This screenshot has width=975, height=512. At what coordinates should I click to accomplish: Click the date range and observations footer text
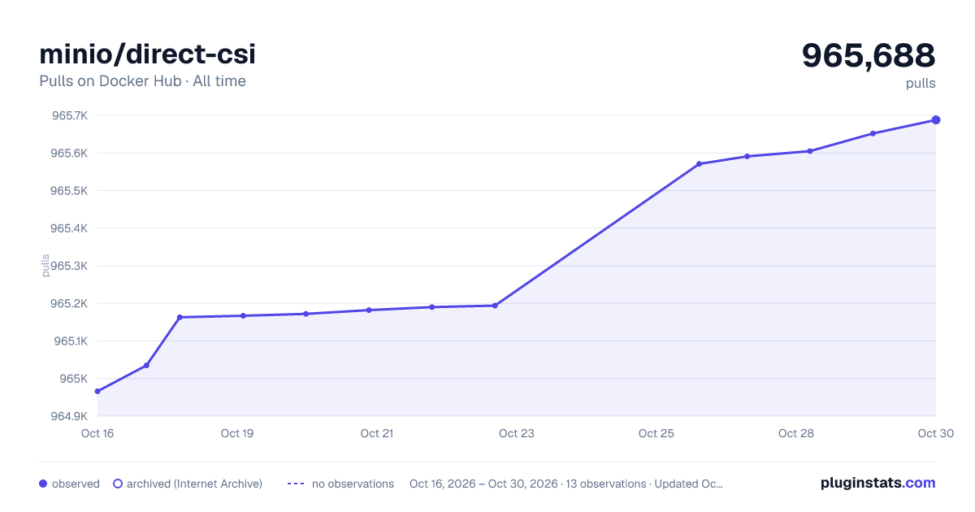click(x=566, y=484)
